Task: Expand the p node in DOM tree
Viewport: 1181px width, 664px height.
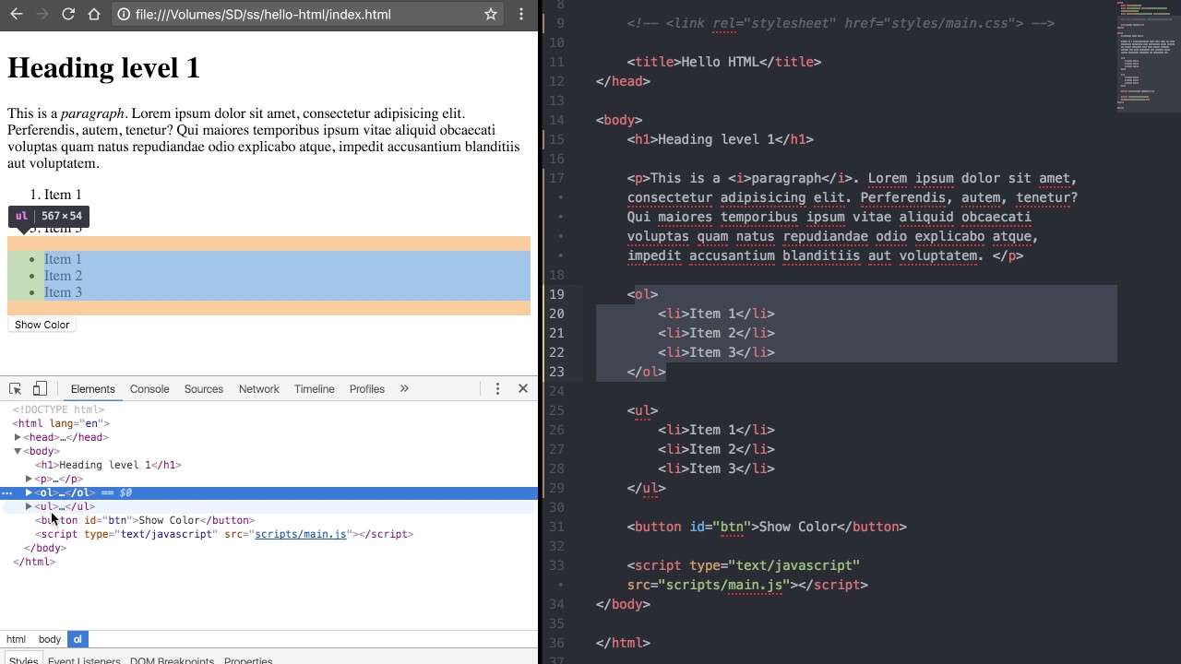Action: coord(29,479)
